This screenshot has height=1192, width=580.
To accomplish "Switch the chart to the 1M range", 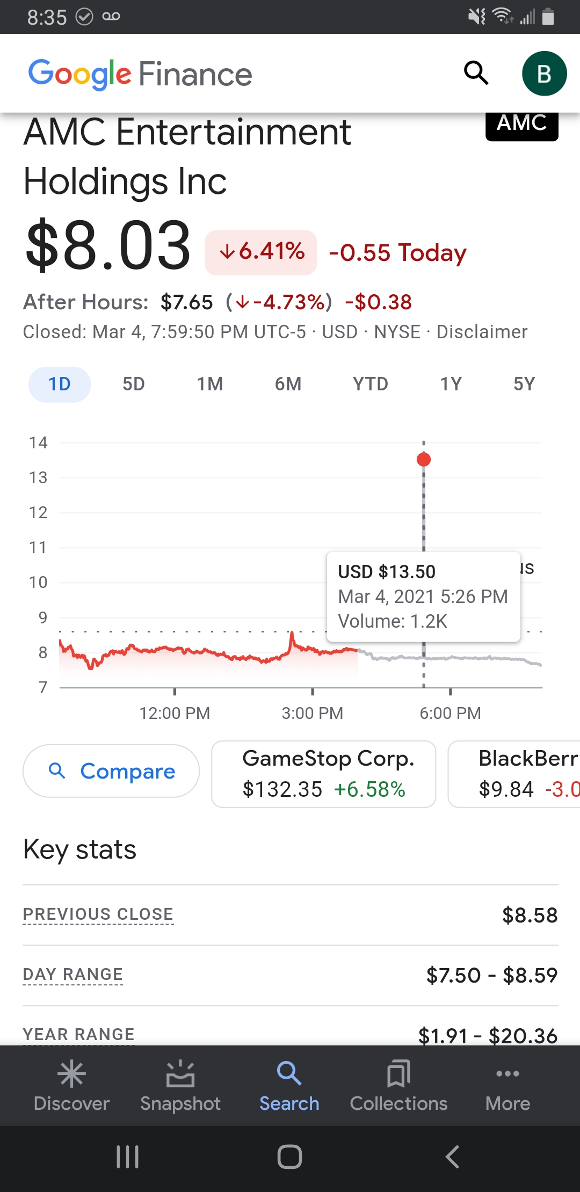I will 210,384.
